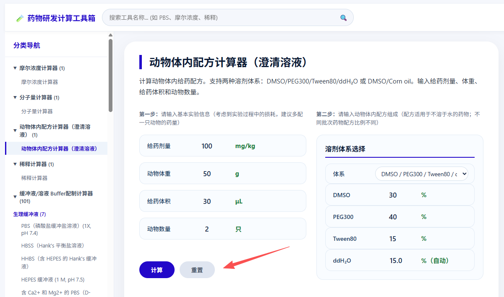Click the mg/kg unit label
504x297 pixels.
coord(245,146)
